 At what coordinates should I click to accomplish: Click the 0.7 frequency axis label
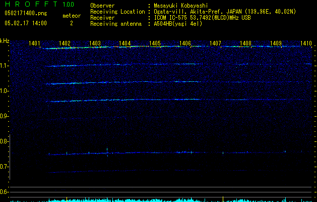click(4, 167)
